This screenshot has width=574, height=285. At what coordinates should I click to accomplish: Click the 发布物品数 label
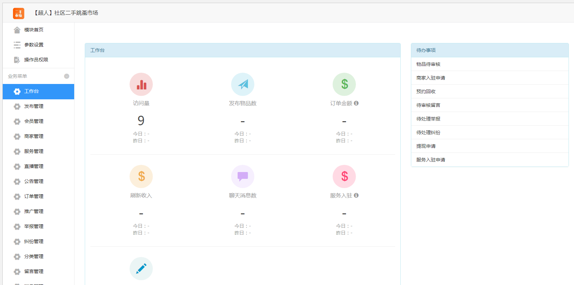point(243,103)
